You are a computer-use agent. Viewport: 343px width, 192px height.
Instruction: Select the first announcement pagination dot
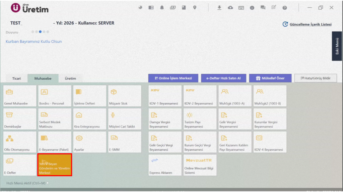click(x=32, y=32)
